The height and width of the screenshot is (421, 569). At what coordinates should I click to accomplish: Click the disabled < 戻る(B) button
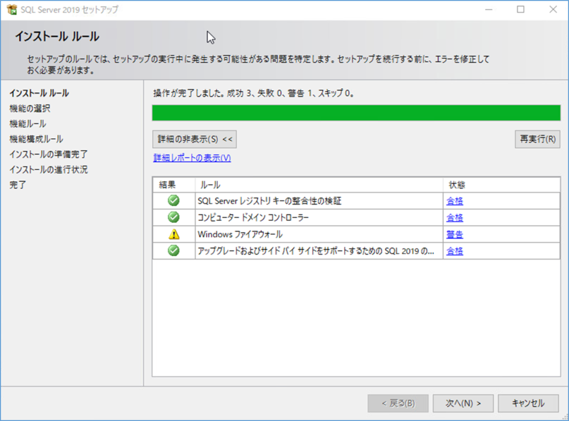click(398, 403)
